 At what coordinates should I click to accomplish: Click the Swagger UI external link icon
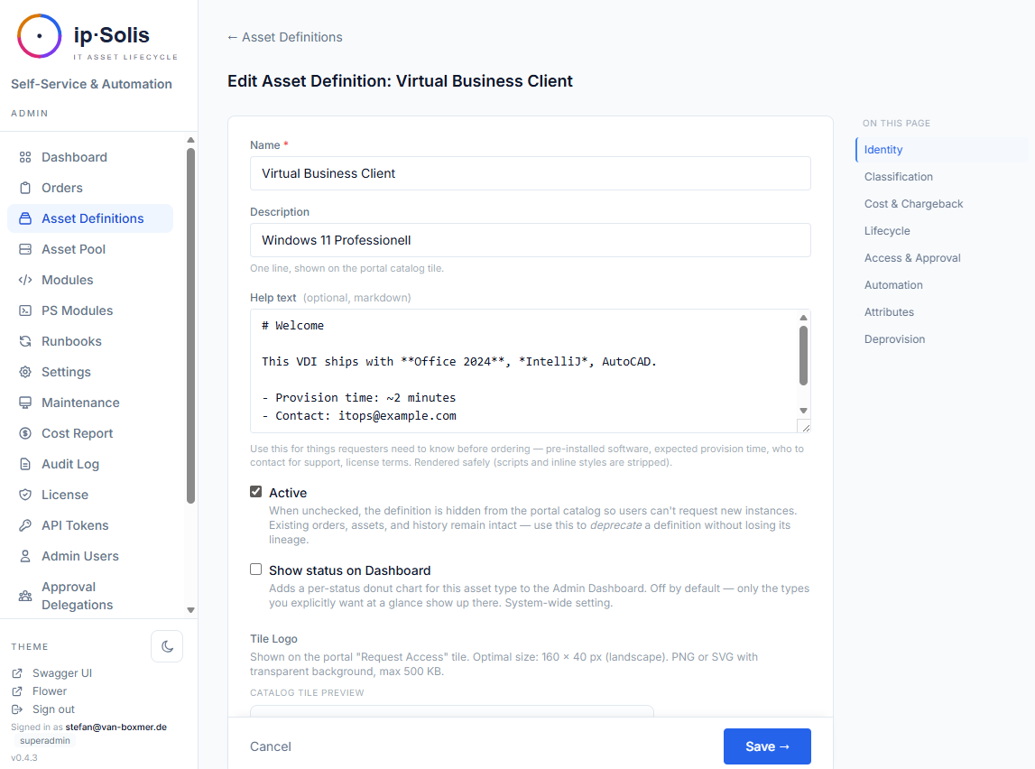tap(17, 673)
